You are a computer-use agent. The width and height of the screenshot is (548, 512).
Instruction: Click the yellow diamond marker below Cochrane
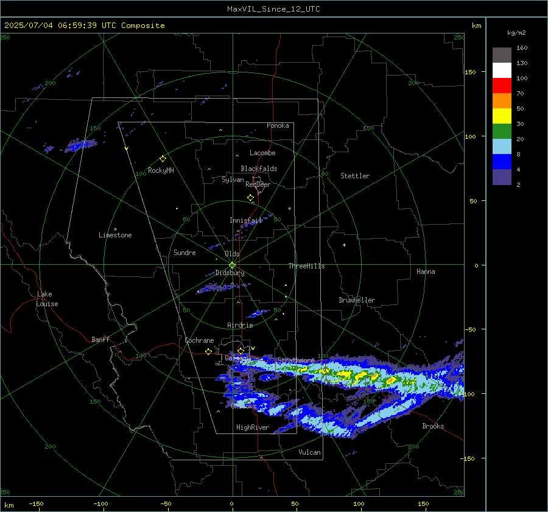click(x=208, y=352)
